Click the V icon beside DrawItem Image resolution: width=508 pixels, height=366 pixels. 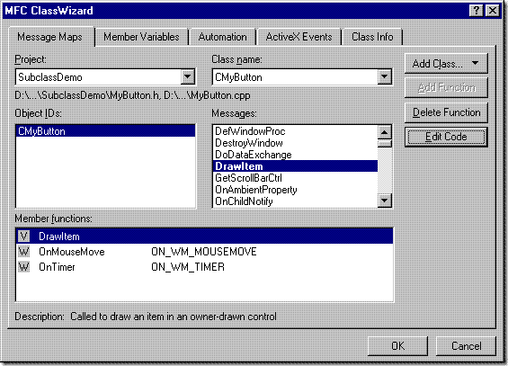(x=23, y=237)
